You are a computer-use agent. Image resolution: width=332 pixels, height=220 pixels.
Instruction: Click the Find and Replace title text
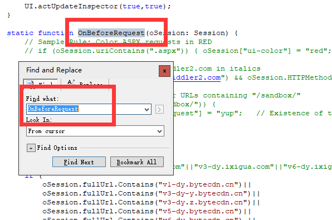(x=54, y=70)
